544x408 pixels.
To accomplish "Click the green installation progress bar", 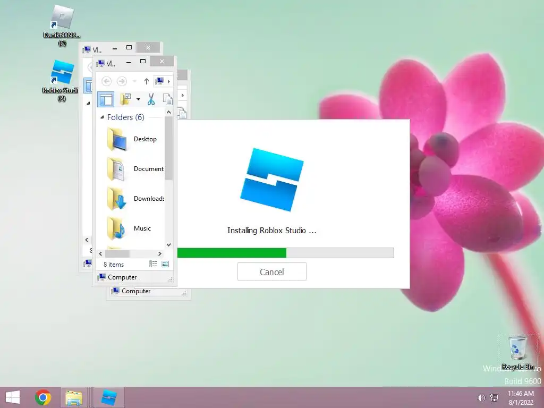I will click(x=232, y=252).
